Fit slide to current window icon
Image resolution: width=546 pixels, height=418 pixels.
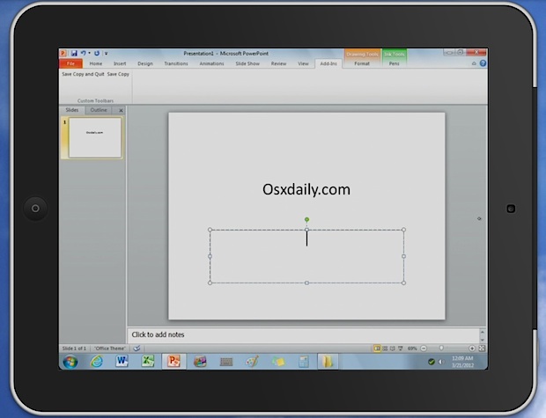482,348
